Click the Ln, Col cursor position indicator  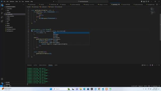pos(134,86)
